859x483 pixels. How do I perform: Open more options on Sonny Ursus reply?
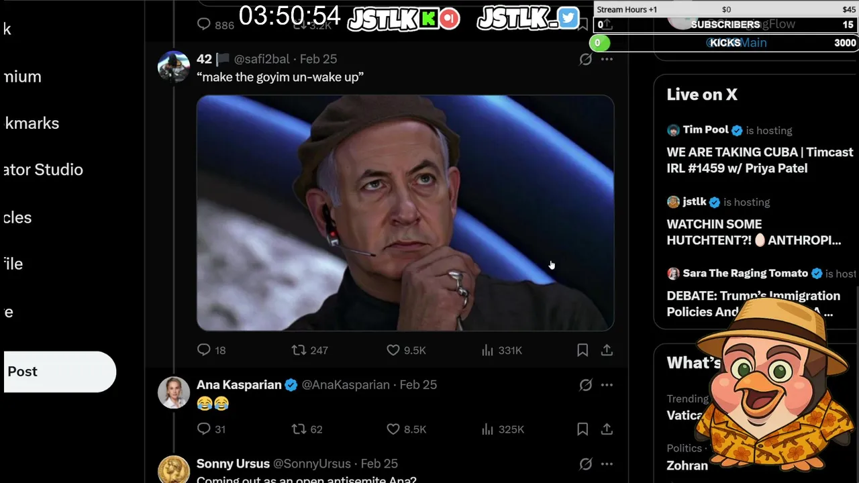tap(607, 464)
